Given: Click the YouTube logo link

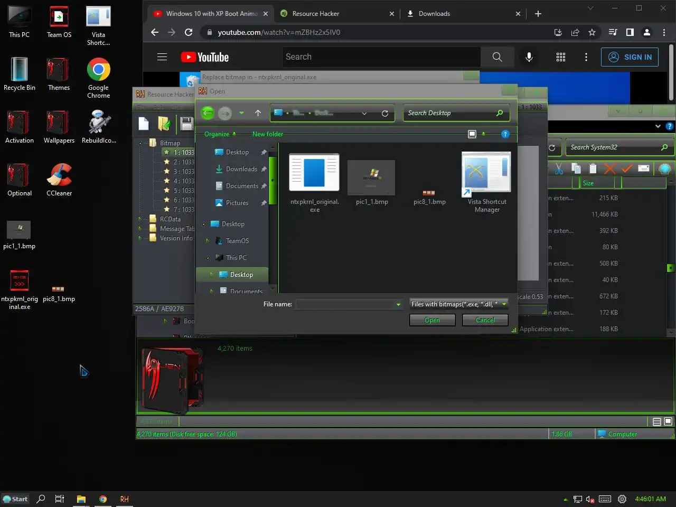Looking at the screenshot, I should tap(204, 57).
